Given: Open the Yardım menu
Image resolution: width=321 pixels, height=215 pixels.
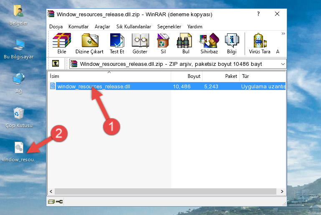Looking at the screenshot, I should tap(195, 27).
